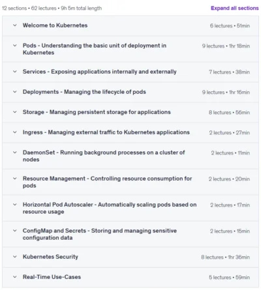Click 8 lectures 1hr 36min Security info
The image size is (261, 290).
(225, 257)
